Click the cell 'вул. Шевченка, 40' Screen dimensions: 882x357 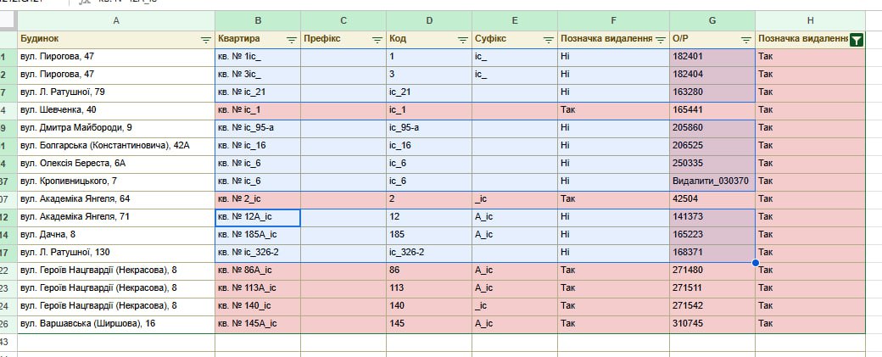tap(116, 110)
